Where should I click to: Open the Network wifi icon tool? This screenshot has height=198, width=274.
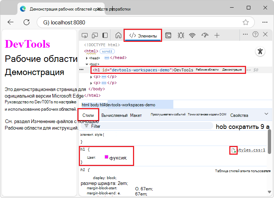tap(192, 36)
